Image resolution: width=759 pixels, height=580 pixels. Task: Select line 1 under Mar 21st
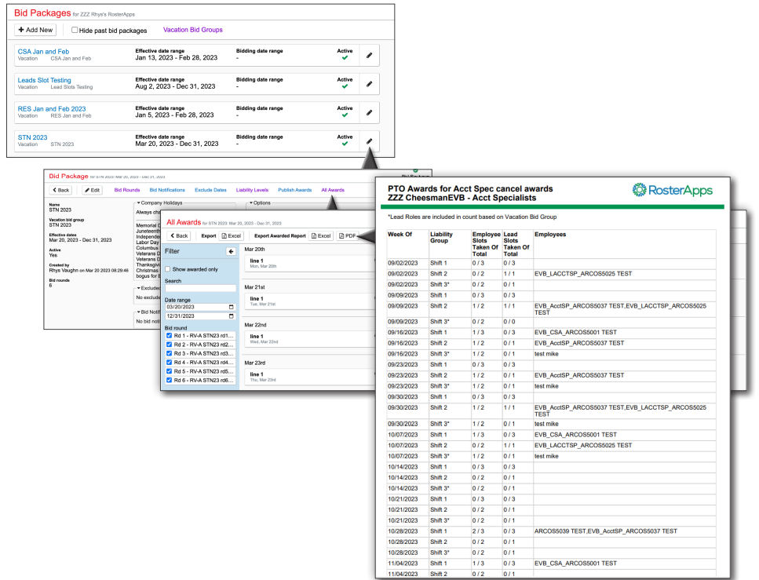310,301
